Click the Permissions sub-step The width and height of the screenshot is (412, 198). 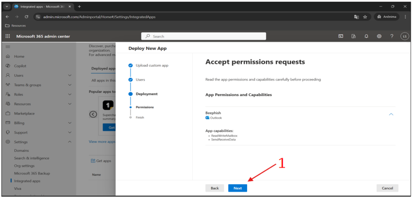145,107
